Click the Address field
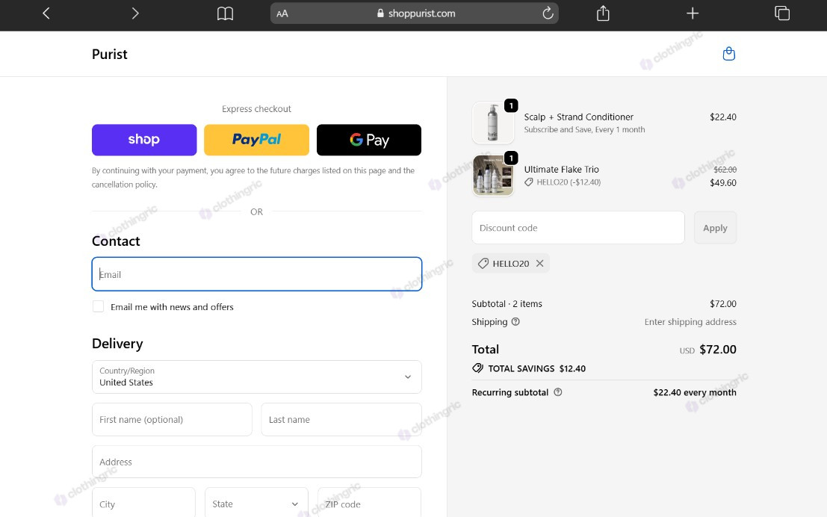 [257, 462]
